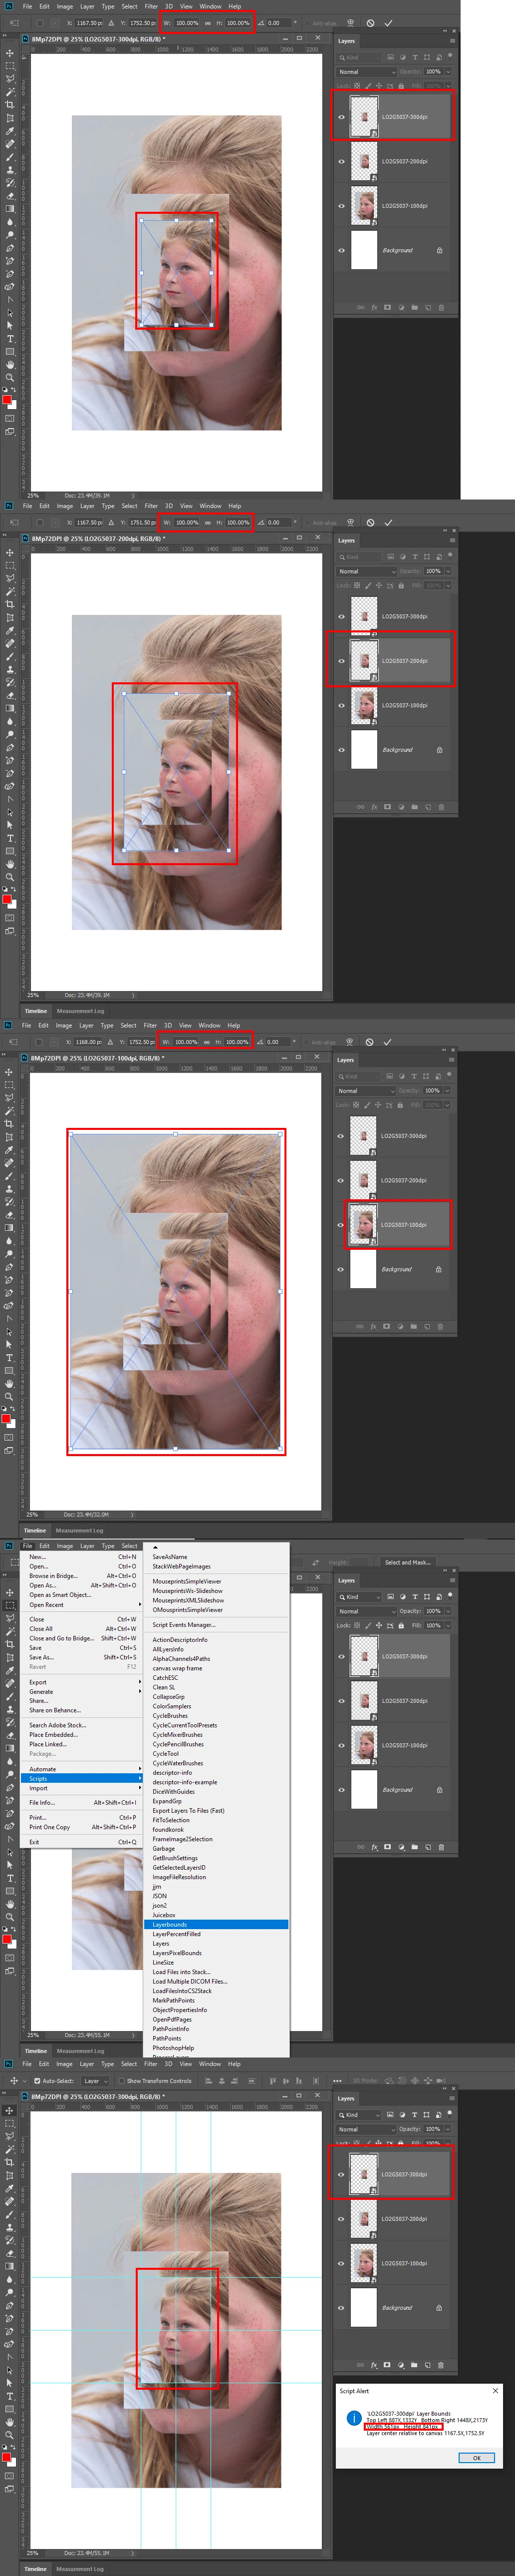With File menu open, hide LO2G5037-300dpi layer
This screenshot has height=2576, width=515.
pyautogui.click(x=341, y=1657)
